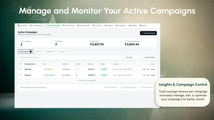Click the ₹2,577.12 revenue value
The image size is (214, 120).
[x=91, y=69]
